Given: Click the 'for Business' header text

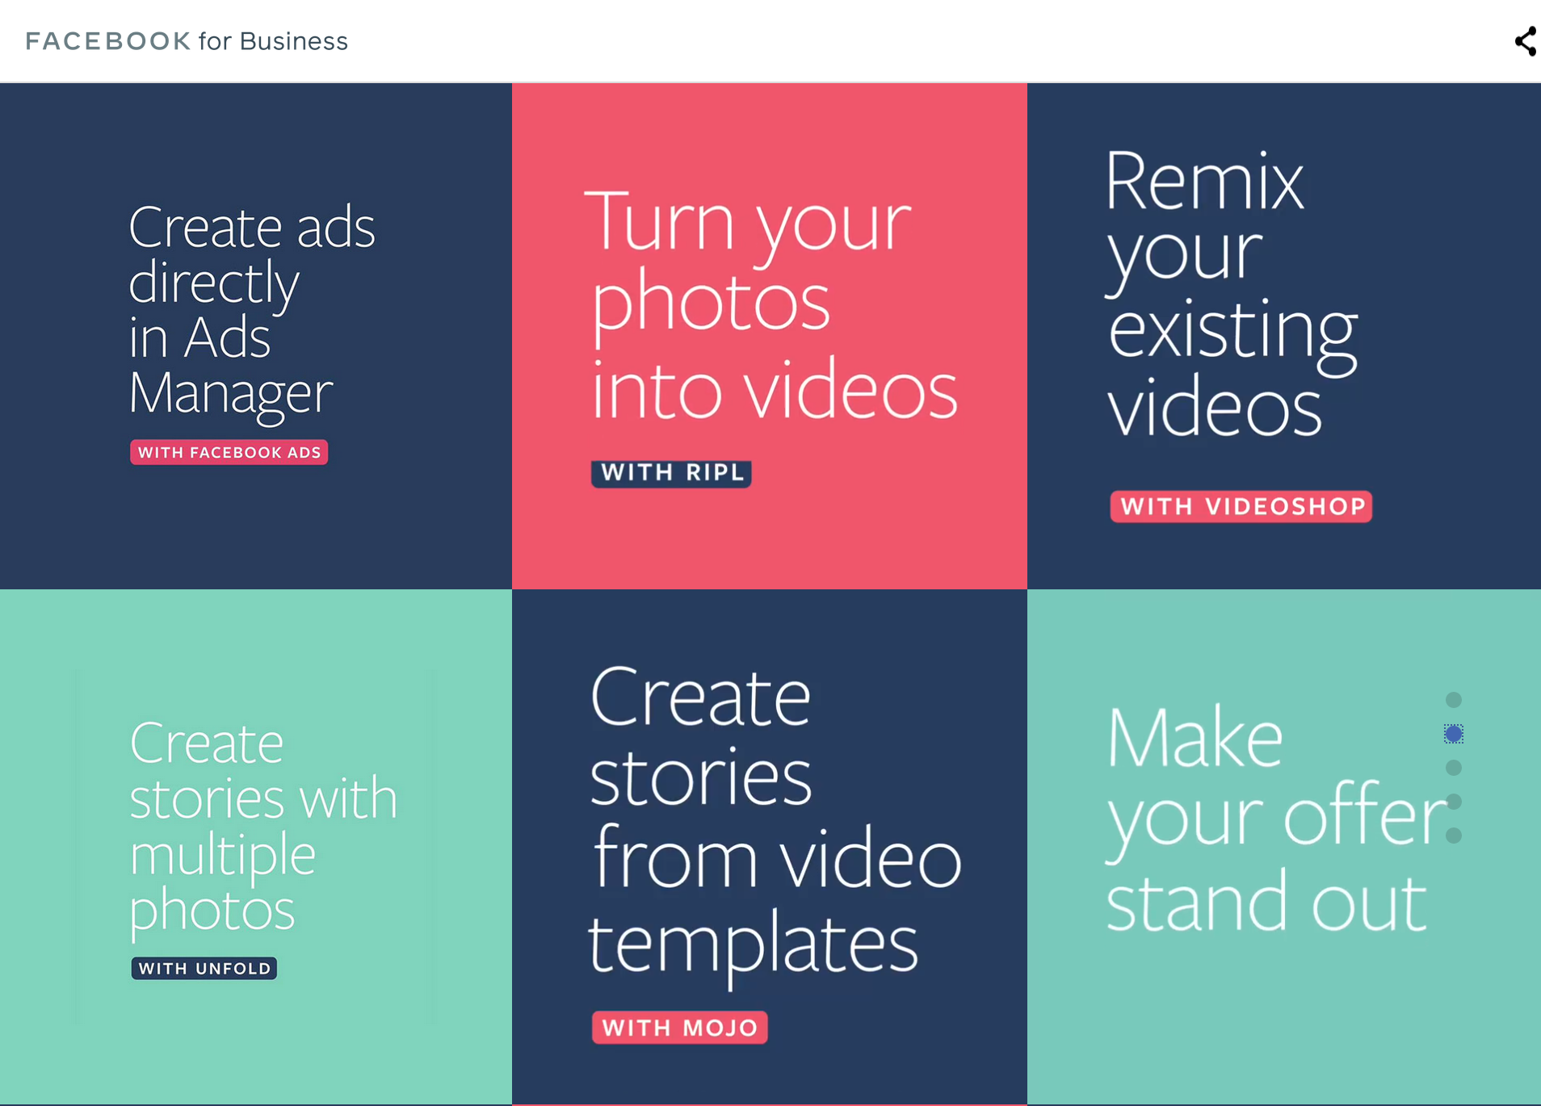Looking at the screenshot, I should click(x=273, y=41).
